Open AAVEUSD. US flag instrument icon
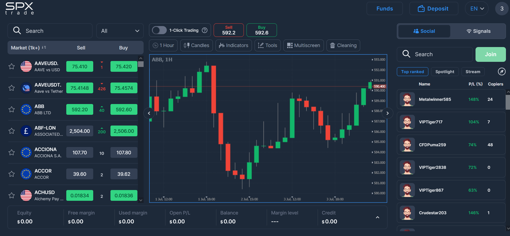This screenshot has height=236, width=510. 26,66
